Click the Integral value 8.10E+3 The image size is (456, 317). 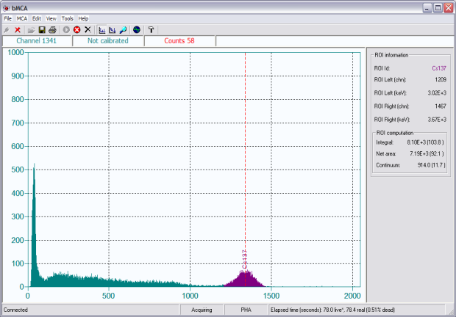click(425, 142)
